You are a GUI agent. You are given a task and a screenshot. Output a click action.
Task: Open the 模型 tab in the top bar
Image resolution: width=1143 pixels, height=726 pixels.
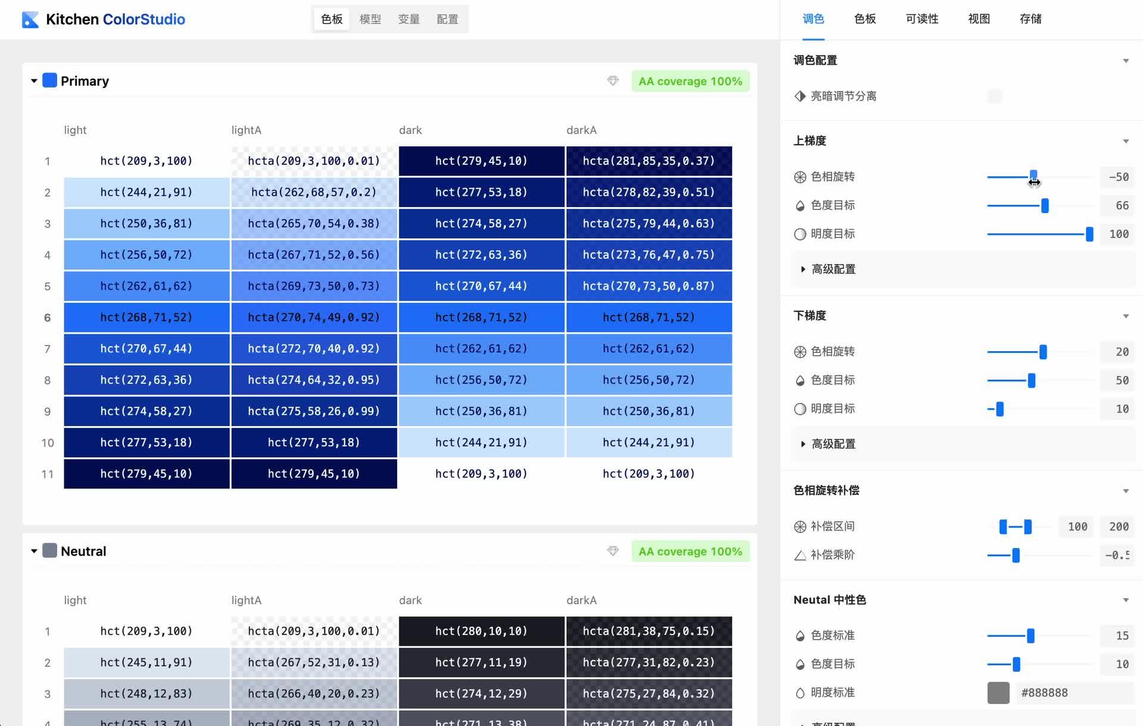(370, 19)
